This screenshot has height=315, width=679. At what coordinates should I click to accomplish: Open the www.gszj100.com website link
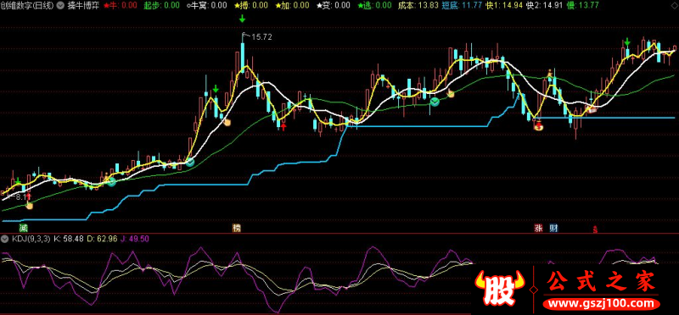coord(600,303)
